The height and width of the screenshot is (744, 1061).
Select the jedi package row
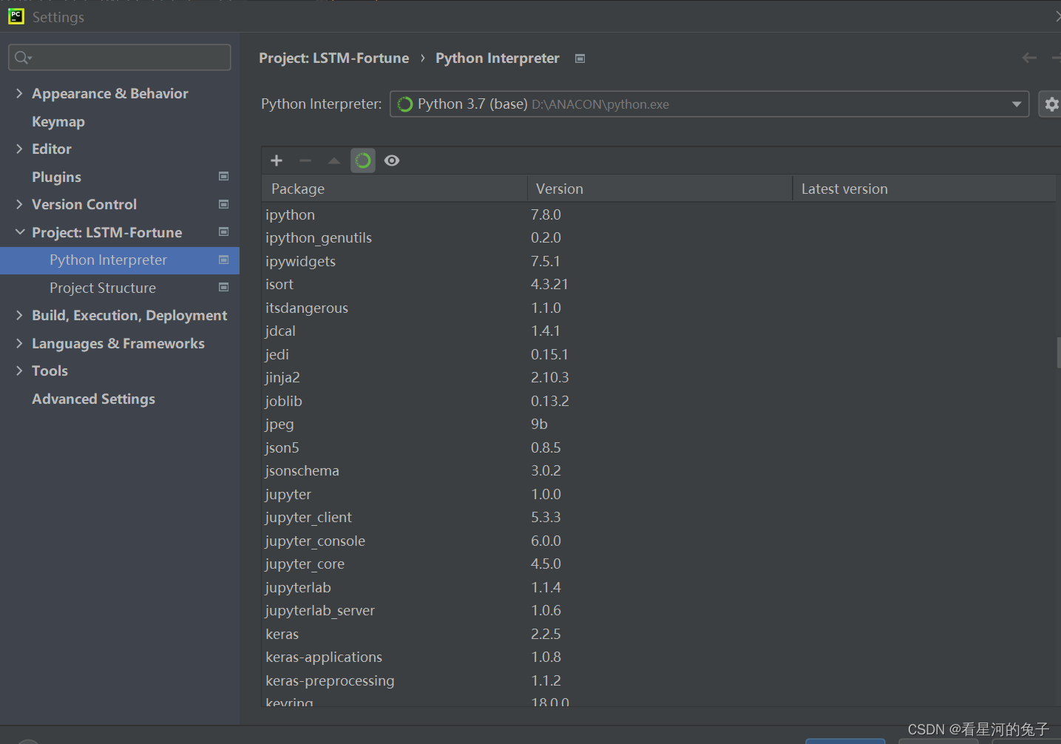[659, 354]
